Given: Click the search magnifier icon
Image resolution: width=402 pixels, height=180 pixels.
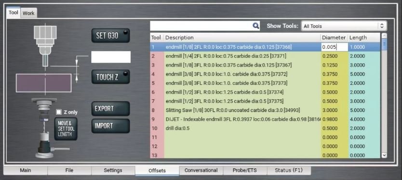Looking at the screenshot, I should pyautogui.click(x=255, y=26).
